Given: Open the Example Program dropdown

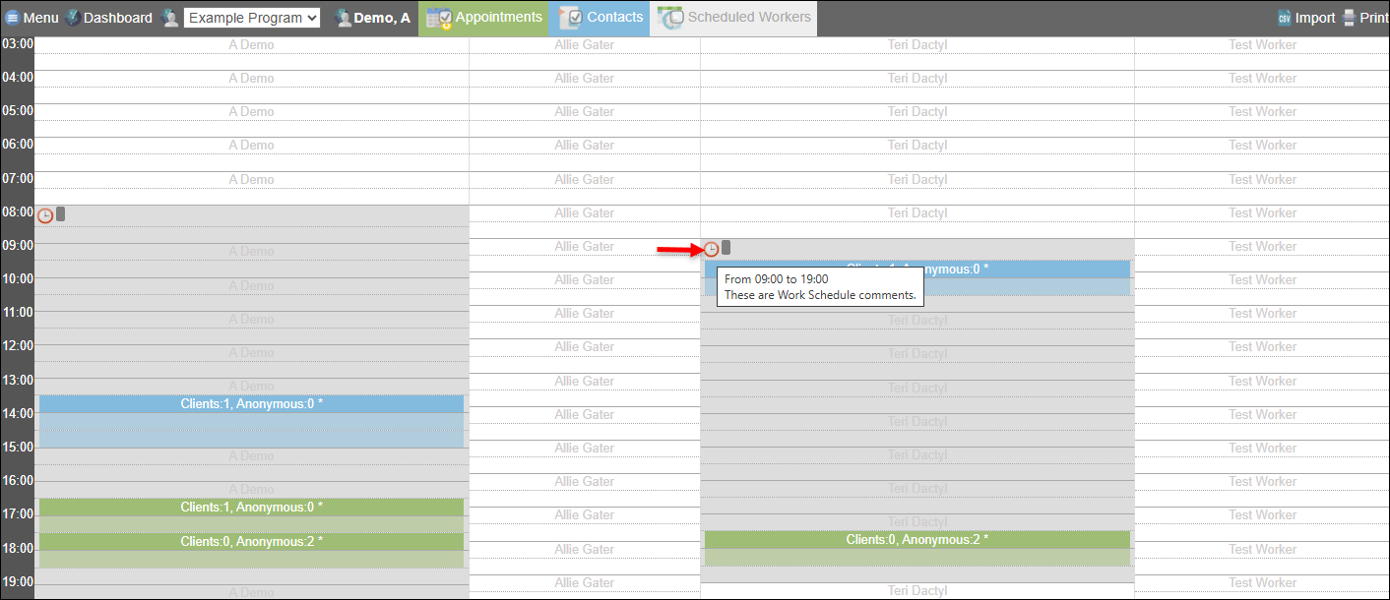Looking at the screenshot, I should tap(252, 18).
